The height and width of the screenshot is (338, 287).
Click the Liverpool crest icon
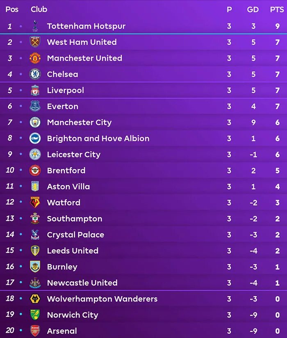35,90
